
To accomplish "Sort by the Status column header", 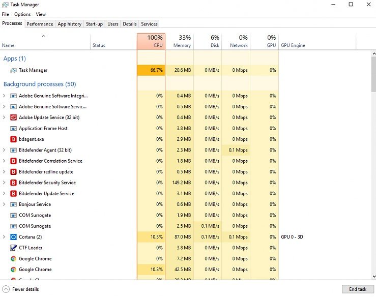I will 113,42.
